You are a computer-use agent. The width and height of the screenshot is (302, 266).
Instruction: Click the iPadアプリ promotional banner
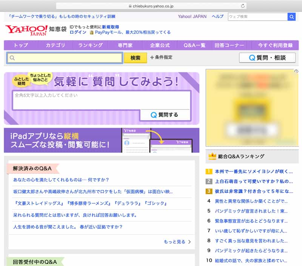tap(102, 140)
